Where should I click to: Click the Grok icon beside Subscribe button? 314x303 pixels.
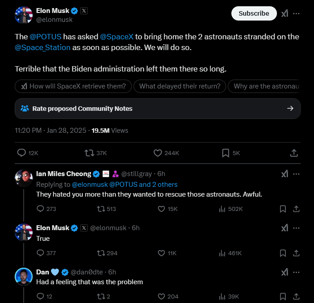tap(285, 13)
